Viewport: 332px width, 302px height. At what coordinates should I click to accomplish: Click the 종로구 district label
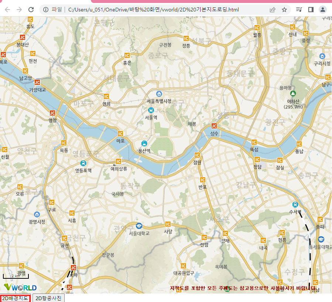(x=158, y=56)
